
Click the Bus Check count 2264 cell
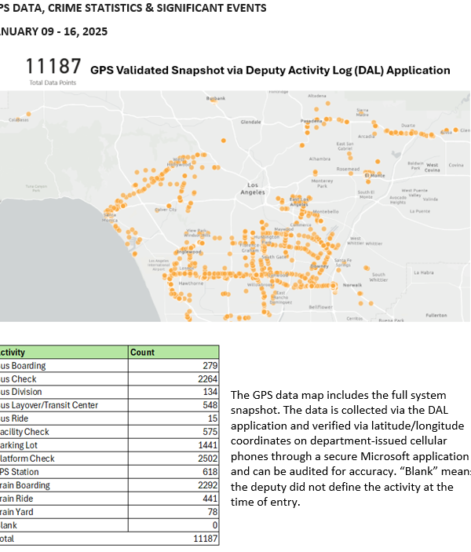click(173, 378)
